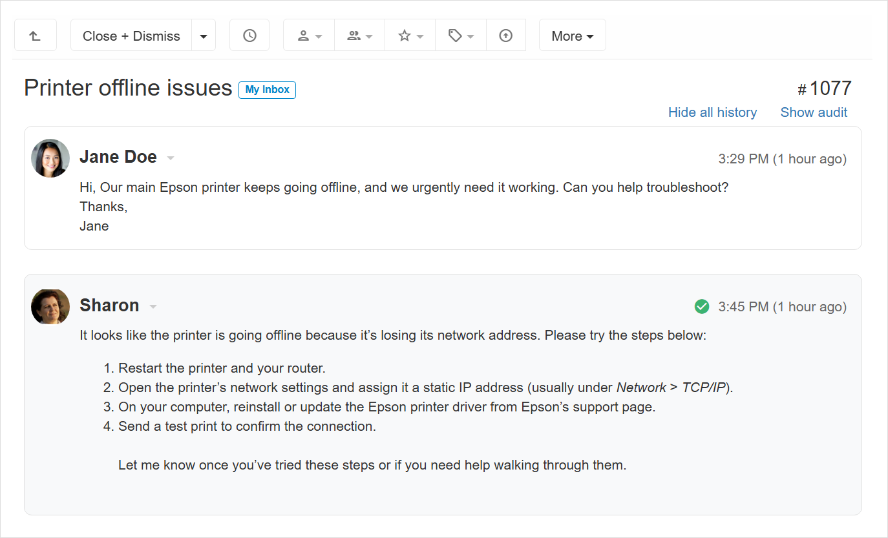The width and height of the screenshot is (888, 538).
Task: Click the Printer offline issues title
Action: [x=128, y=88]
